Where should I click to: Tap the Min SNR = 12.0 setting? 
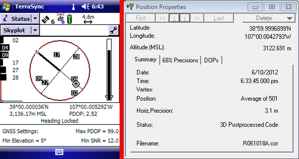(x=100, y=141)
